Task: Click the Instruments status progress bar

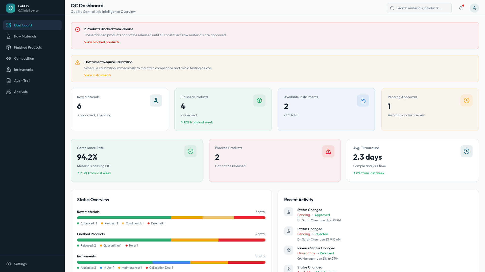Action: pyautogui.click(x=171, y=262)
